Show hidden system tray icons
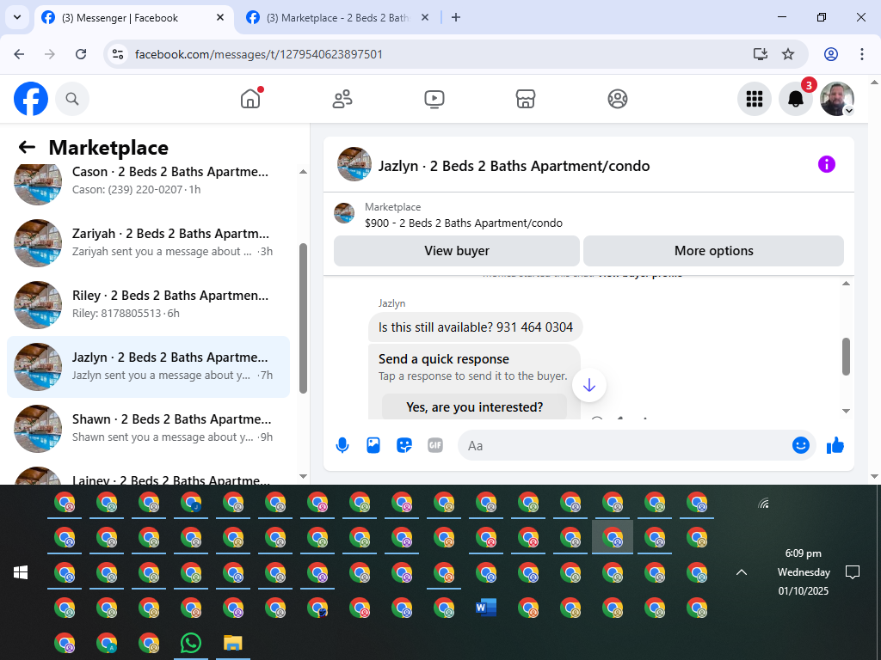The height and width of the screenshot is (660, 881). tap(742, 572)
